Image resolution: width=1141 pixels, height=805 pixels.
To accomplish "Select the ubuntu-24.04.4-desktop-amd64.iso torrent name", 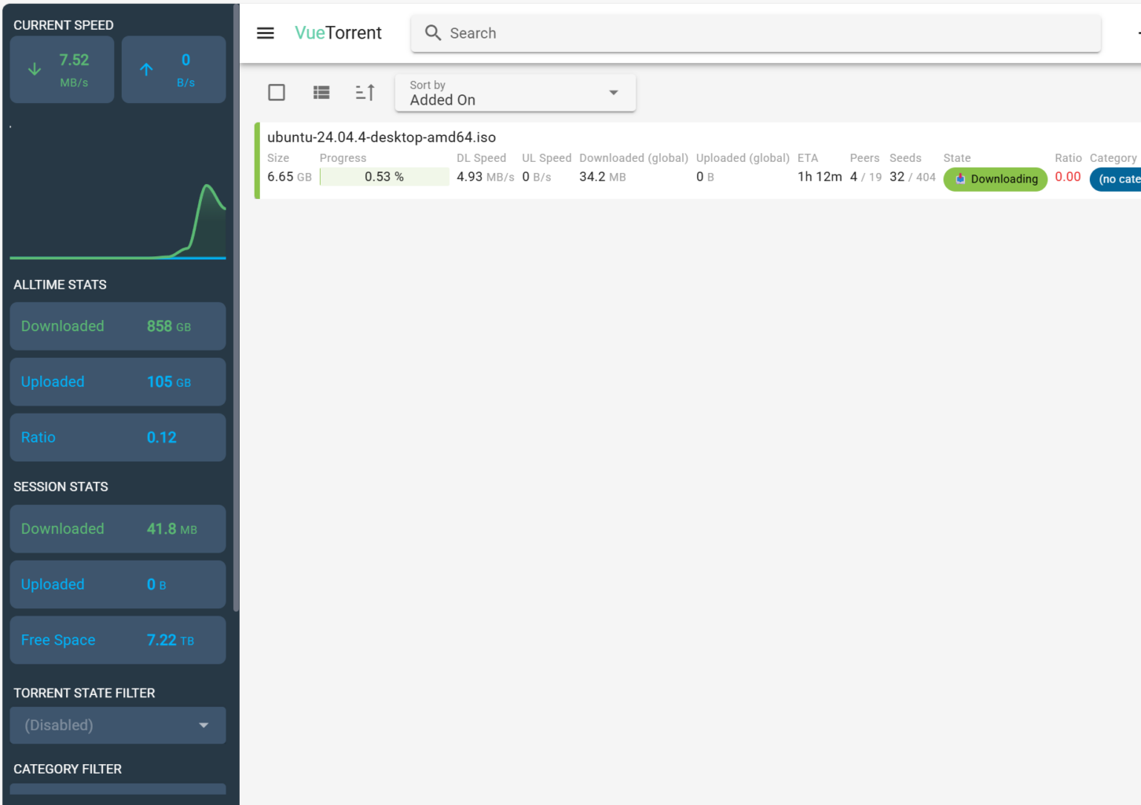I will click(x=381, y=138).
